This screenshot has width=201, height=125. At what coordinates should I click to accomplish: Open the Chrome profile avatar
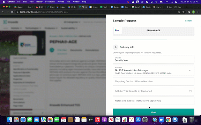tap(193, 12)
